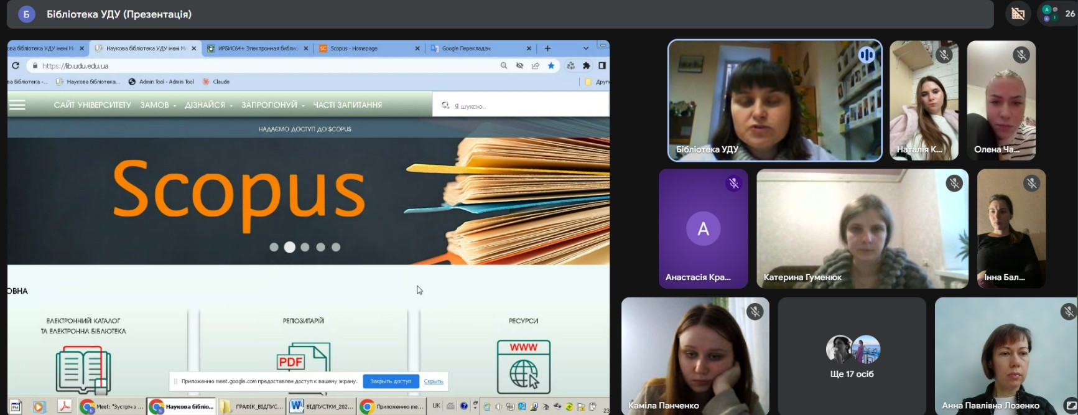The height and width of the screenshot is (415, 1078).
Task: Click the Скрыть link in sharing bar
Action: (x=434, y=381)
